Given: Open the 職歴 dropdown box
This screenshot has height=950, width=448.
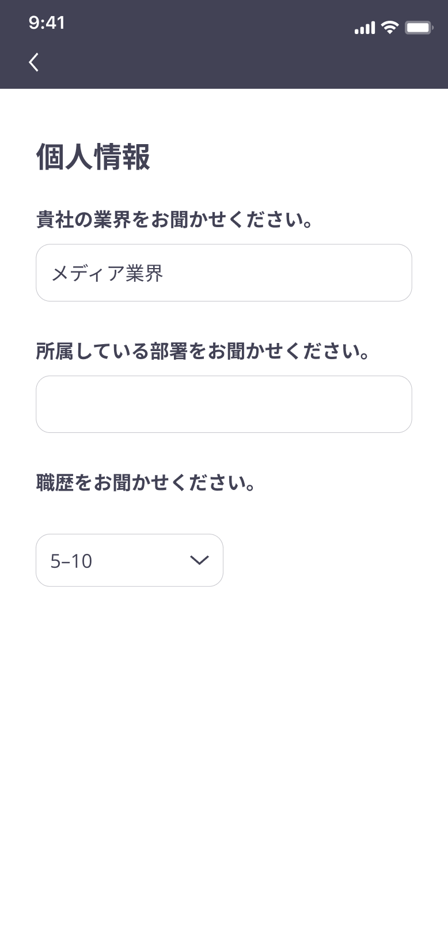Looking at the screenshot, I should [130, 560].
